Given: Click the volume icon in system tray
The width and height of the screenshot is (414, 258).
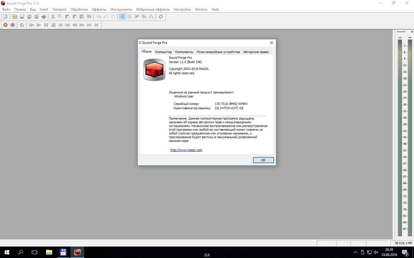Looking at the screenshot, I should (x=376, y=252).
